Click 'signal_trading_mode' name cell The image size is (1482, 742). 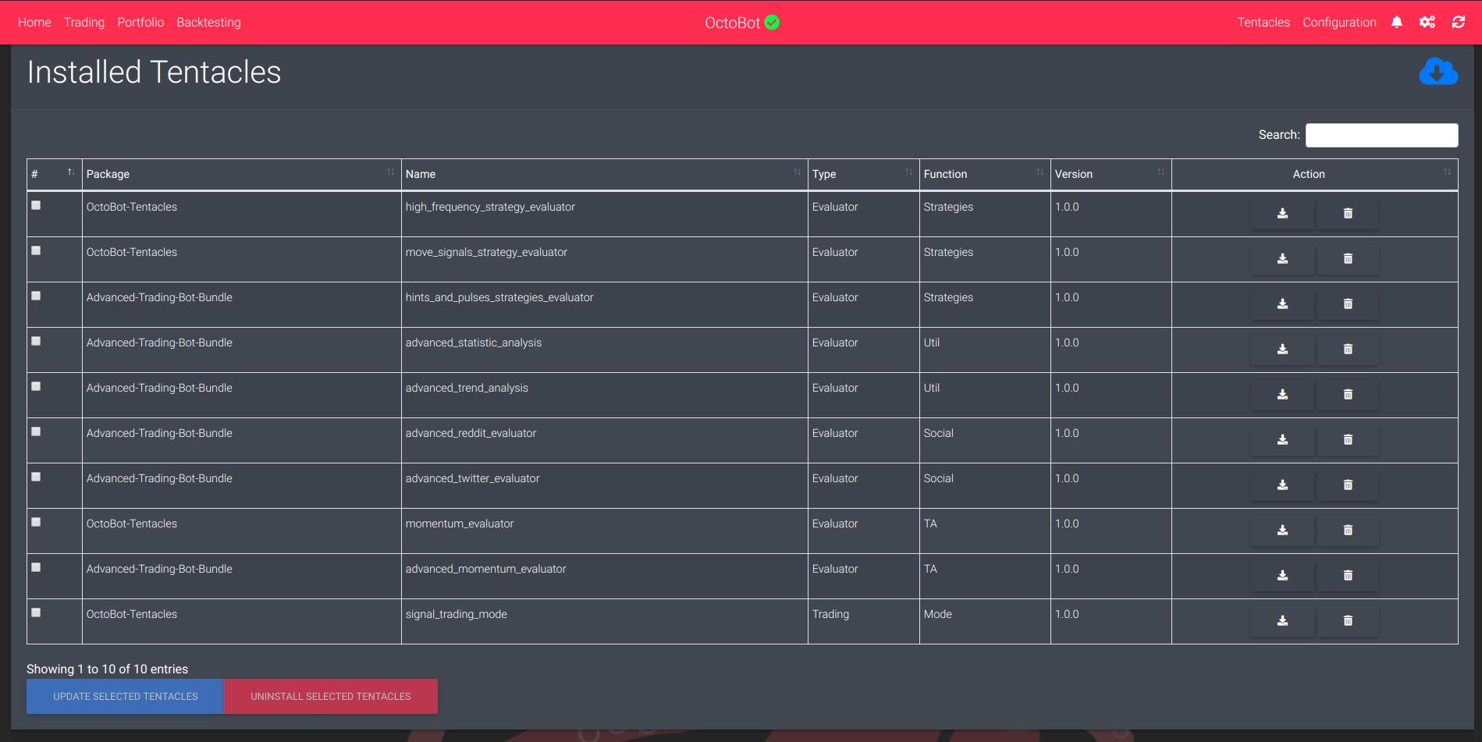coord(604,621)
